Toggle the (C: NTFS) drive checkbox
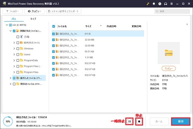 [x=11, y=25]
